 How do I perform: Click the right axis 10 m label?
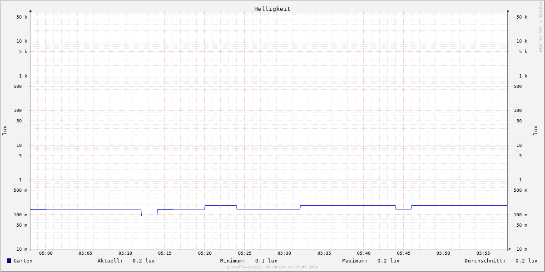pyautogui.click(x=522, y=249)
